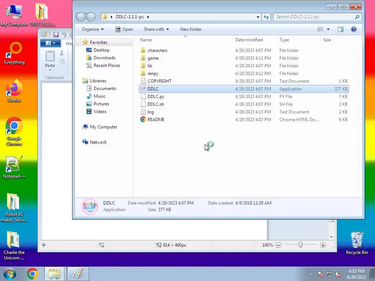Open Music library in navigation pane

(x=99, y=96)
